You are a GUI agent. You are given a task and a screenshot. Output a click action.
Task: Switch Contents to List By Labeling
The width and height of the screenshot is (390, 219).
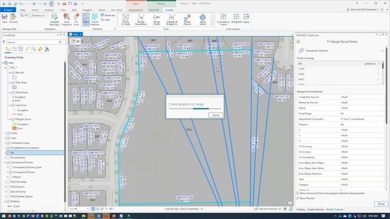[40, 49]
